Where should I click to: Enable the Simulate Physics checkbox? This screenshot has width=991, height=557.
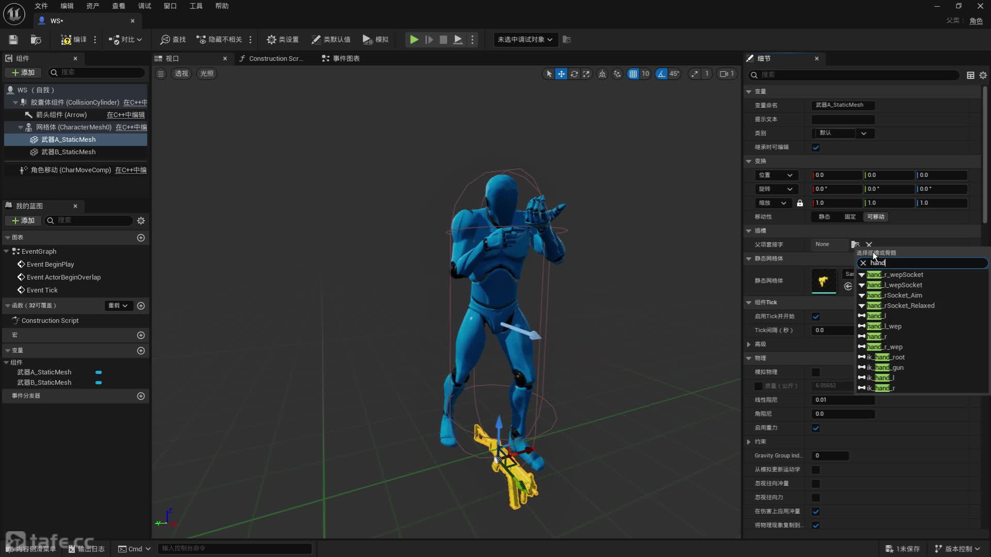tap(816, 372)
